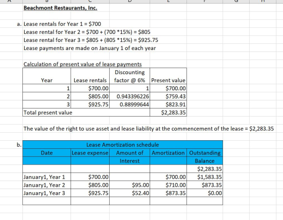The image size is (283, 220).
Task: Select the Year 2 lease rental formula line
Action: pyautogui.click(x=87, y=32)
